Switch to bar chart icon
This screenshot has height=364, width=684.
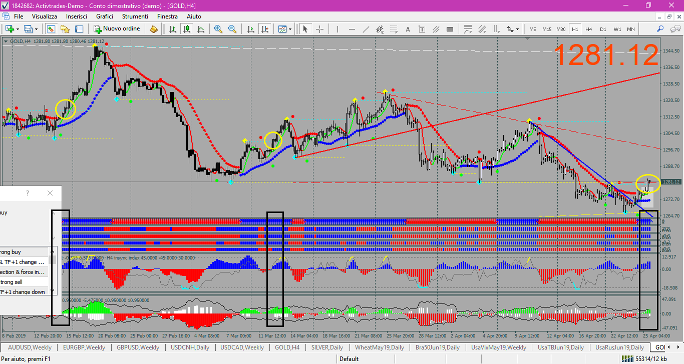[173, 29]
